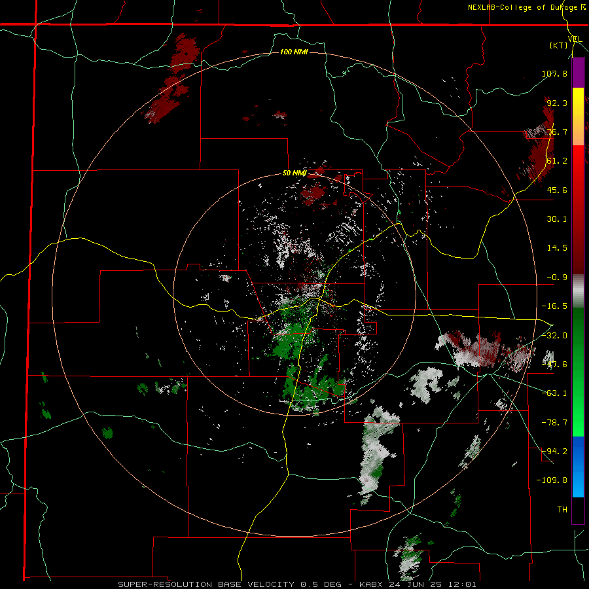Viewport: 589px width, 589px height.
Task: Click the -47.6 legend value
Action: point(554,365)
